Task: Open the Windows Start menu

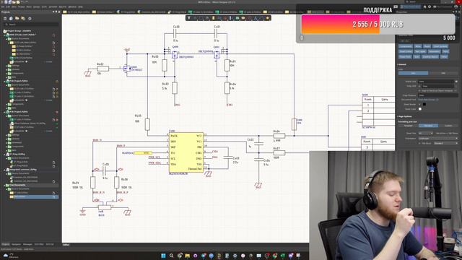Action: (163, 256)
